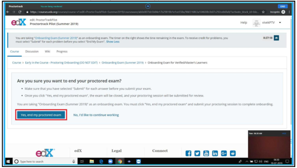297x168 pixels.
Task: Click No, I'd like to continue working
Action: [96, 115]
